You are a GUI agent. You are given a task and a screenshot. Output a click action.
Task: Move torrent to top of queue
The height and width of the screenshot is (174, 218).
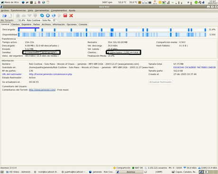coord(18,16)
